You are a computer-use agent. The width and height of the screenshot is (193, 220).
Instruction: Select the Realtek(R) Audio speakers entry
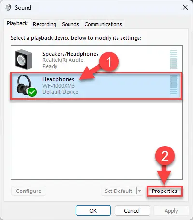coord(96,59)
